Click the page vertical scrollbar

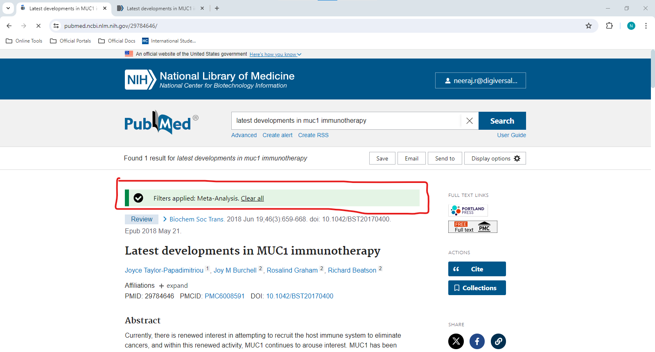653,69
